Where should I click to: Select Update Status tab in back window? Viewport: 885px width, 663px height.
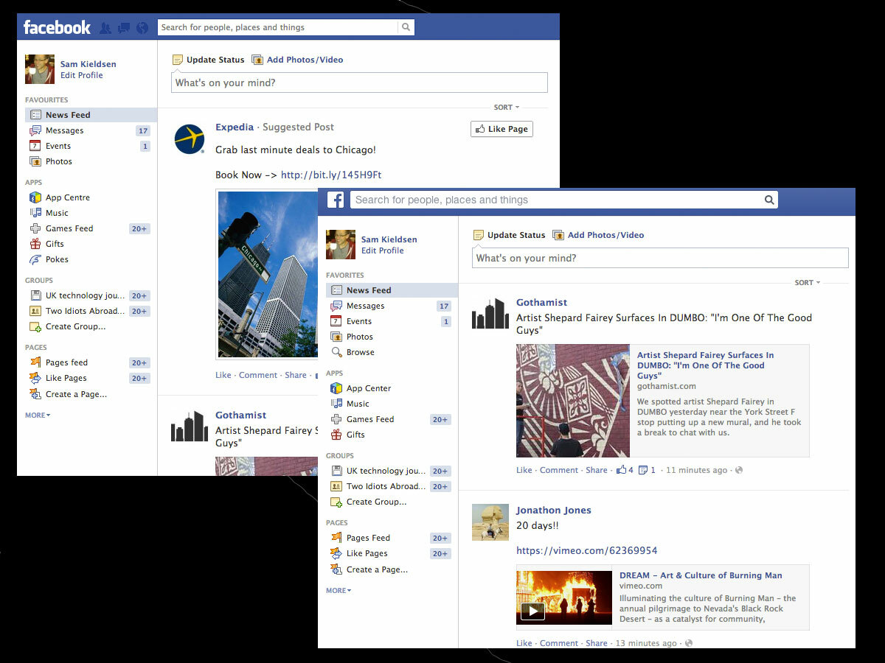click(208, 60)
